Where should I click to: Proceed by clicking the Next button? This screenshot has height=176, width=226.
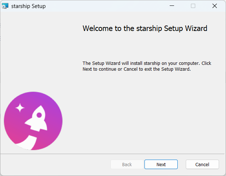161,164
